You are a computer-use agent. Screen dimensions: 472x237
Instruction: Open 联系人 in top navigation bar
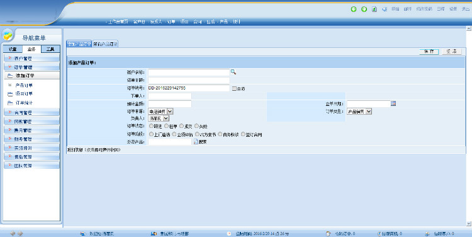point(156,21)
